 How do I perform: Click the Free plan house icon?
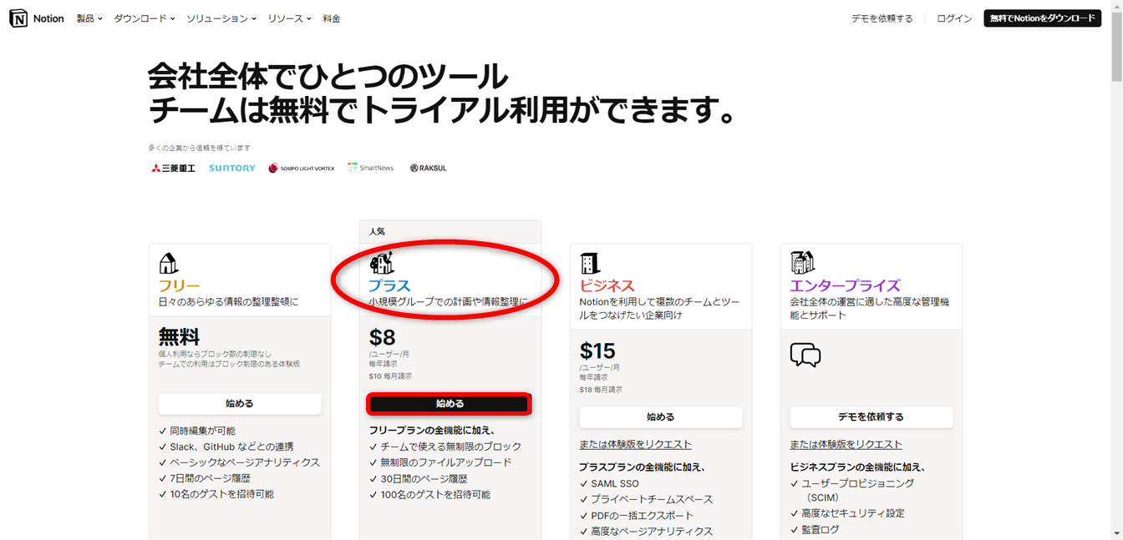pos(169,264)
